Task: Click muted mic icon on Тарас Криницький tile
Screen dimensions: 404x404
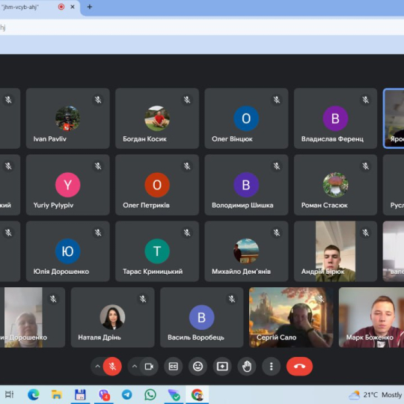Action: 187,233
